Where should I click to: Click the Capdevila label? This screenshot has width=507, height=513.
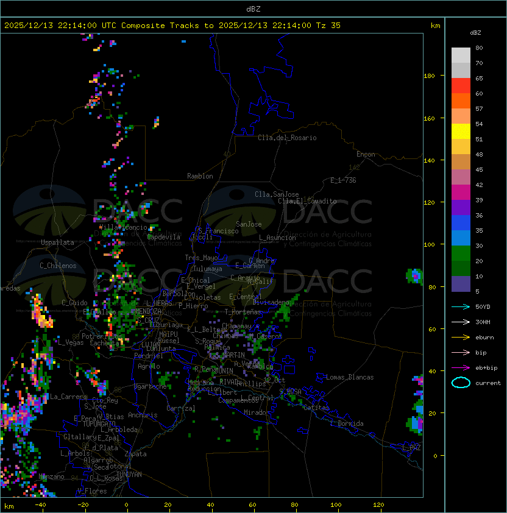coord(164,237)
